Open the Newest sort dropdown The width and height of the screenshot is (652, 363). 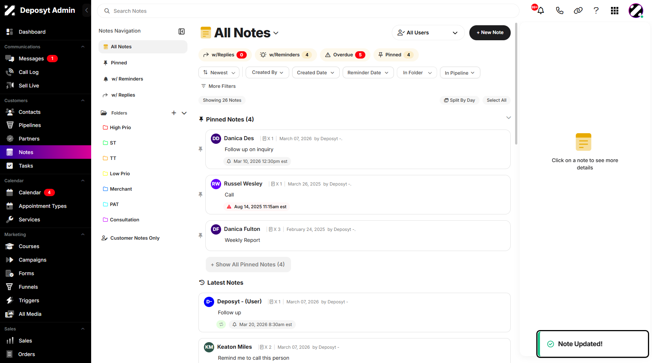click(219, 72)
